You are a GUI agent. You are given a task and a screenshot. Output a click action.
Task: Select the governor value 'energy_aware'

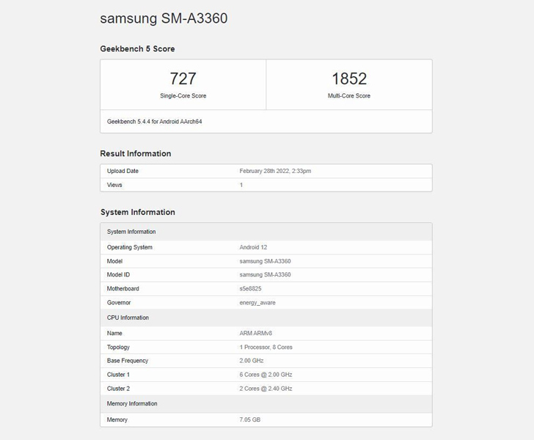coord(257,303)
